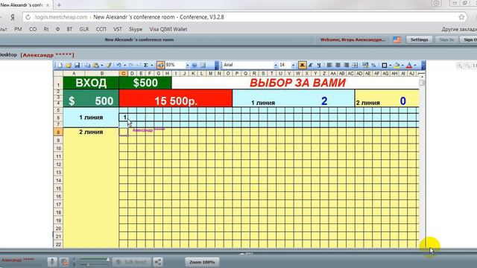
Task: Open the Fill Color dropdown arrow
Action: point(402,65)
